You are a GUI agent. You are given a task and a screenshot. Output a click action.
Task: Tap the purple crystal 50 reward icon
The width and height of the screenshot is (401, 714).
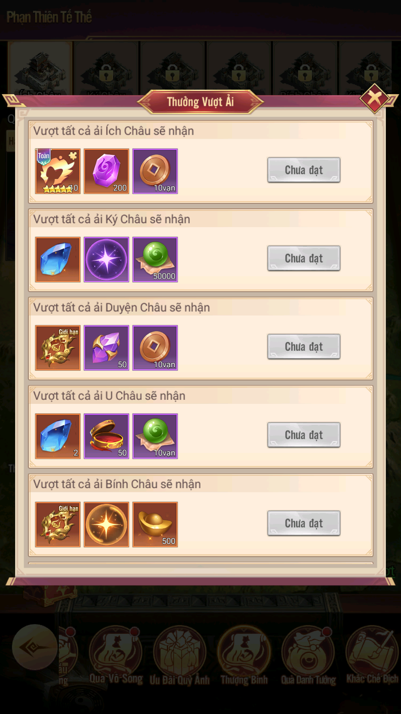point(106,348)
